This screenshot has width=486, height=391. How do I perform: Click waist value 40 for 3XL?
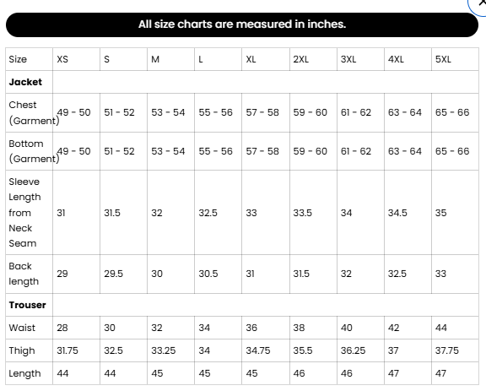pyautogui.click(x=346, y=328)
